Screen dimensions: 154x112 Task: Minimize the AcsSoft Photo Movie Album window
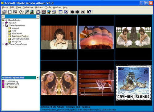[142, 3]
